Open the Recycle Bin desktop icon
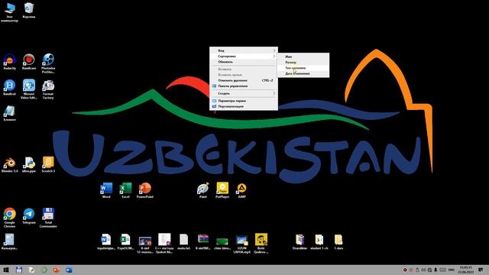The width and height of the screenshot is (489, 275). click(x=29, y=10)
